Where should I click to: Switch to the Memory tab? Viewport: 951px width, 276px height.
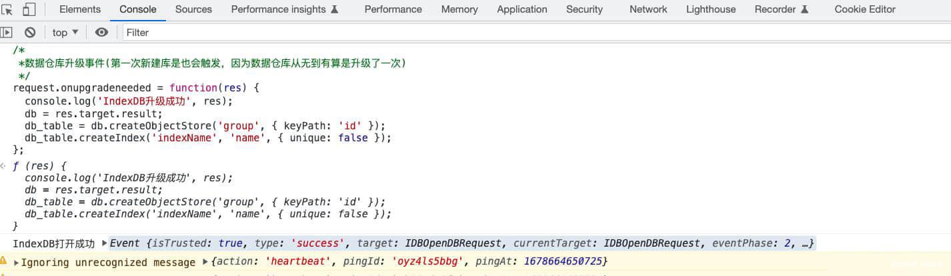tap(459, 9)
